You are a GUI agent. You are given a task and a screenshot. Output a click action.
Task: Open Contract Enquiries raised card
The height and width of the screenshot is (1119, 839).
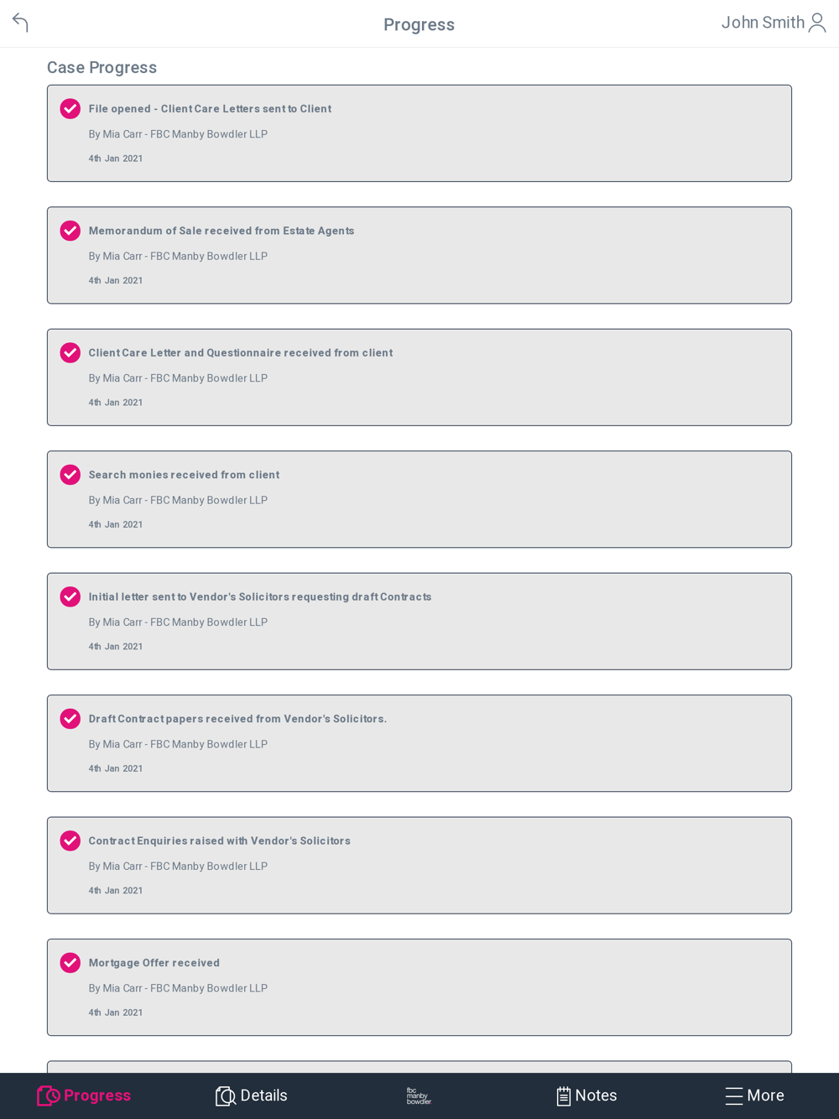point(419,866)
